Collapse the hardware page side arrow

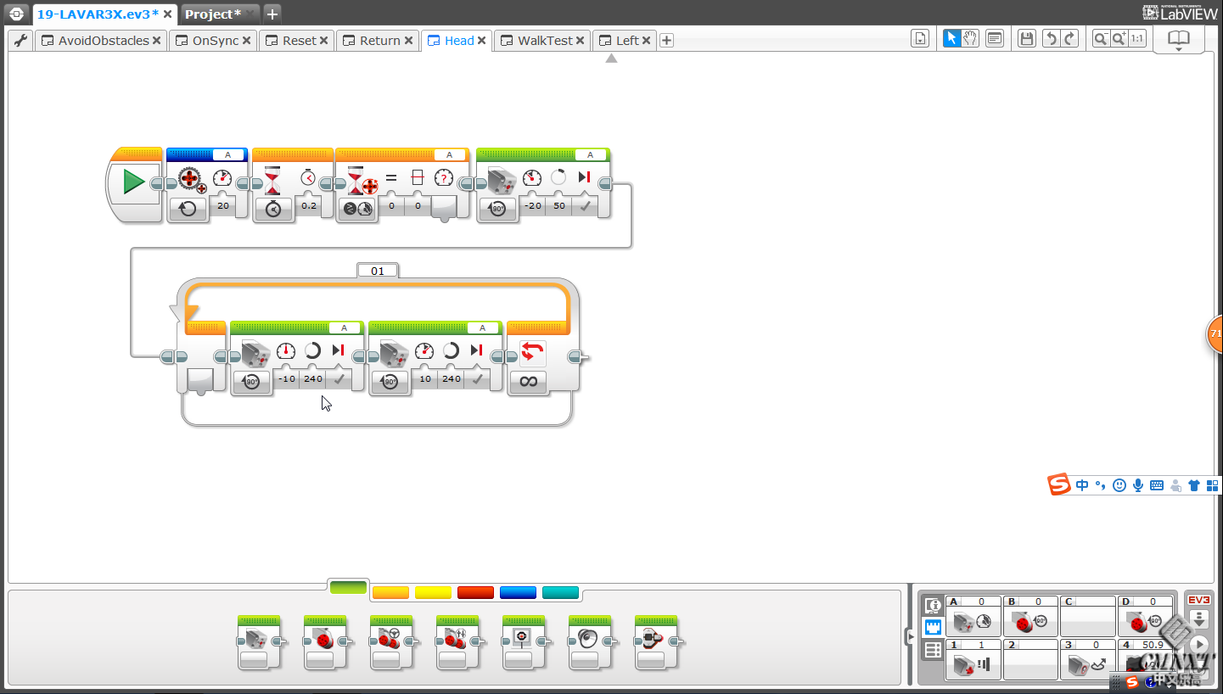click(x=910, y=635)
